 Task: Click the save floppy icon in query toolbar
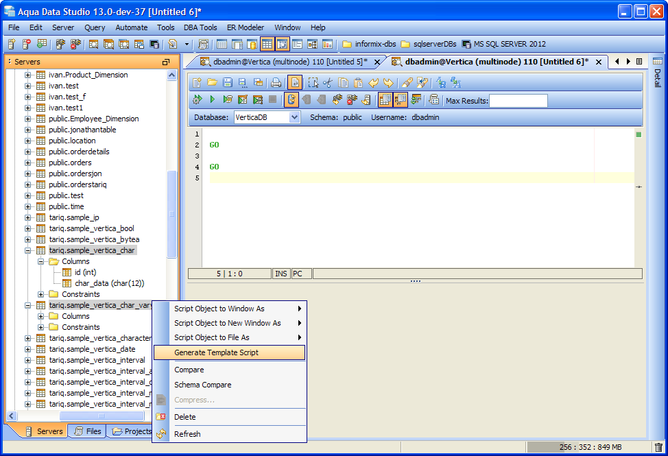click(228, 82)
